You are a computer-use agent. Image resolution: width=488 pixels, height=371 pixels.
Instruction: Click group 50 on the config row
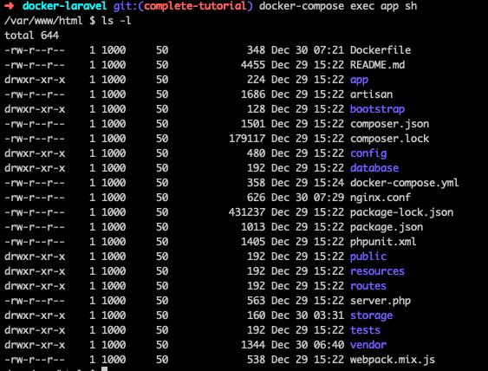(x=162, y=153)
